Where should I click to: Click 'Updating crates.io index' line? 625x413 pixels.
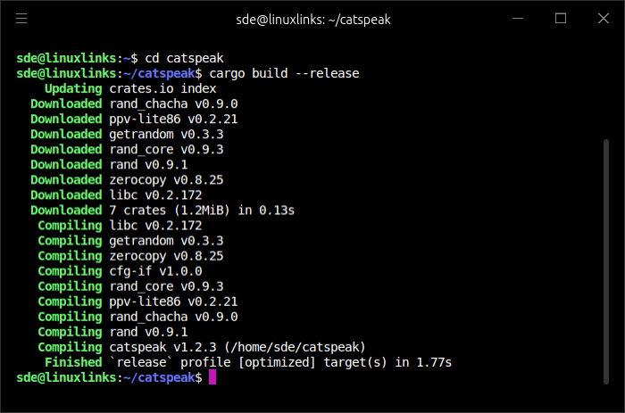pos(130,89)
